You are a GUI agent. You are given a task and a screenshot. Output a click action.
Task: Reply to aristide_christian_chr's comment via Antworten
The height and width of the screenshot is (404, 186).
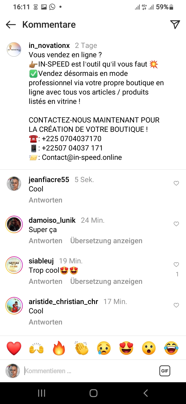click(45, 322)
